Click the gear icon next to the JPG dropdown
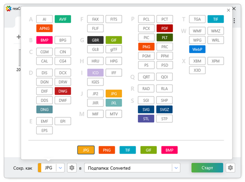Viewport: 245px width, 182px height. [72, 168]
